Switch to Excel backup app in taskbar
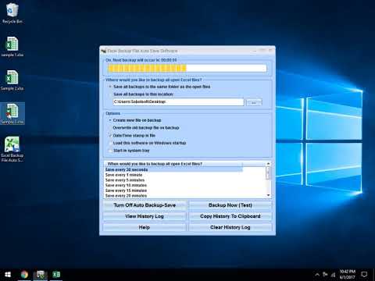 pos(41,275)
